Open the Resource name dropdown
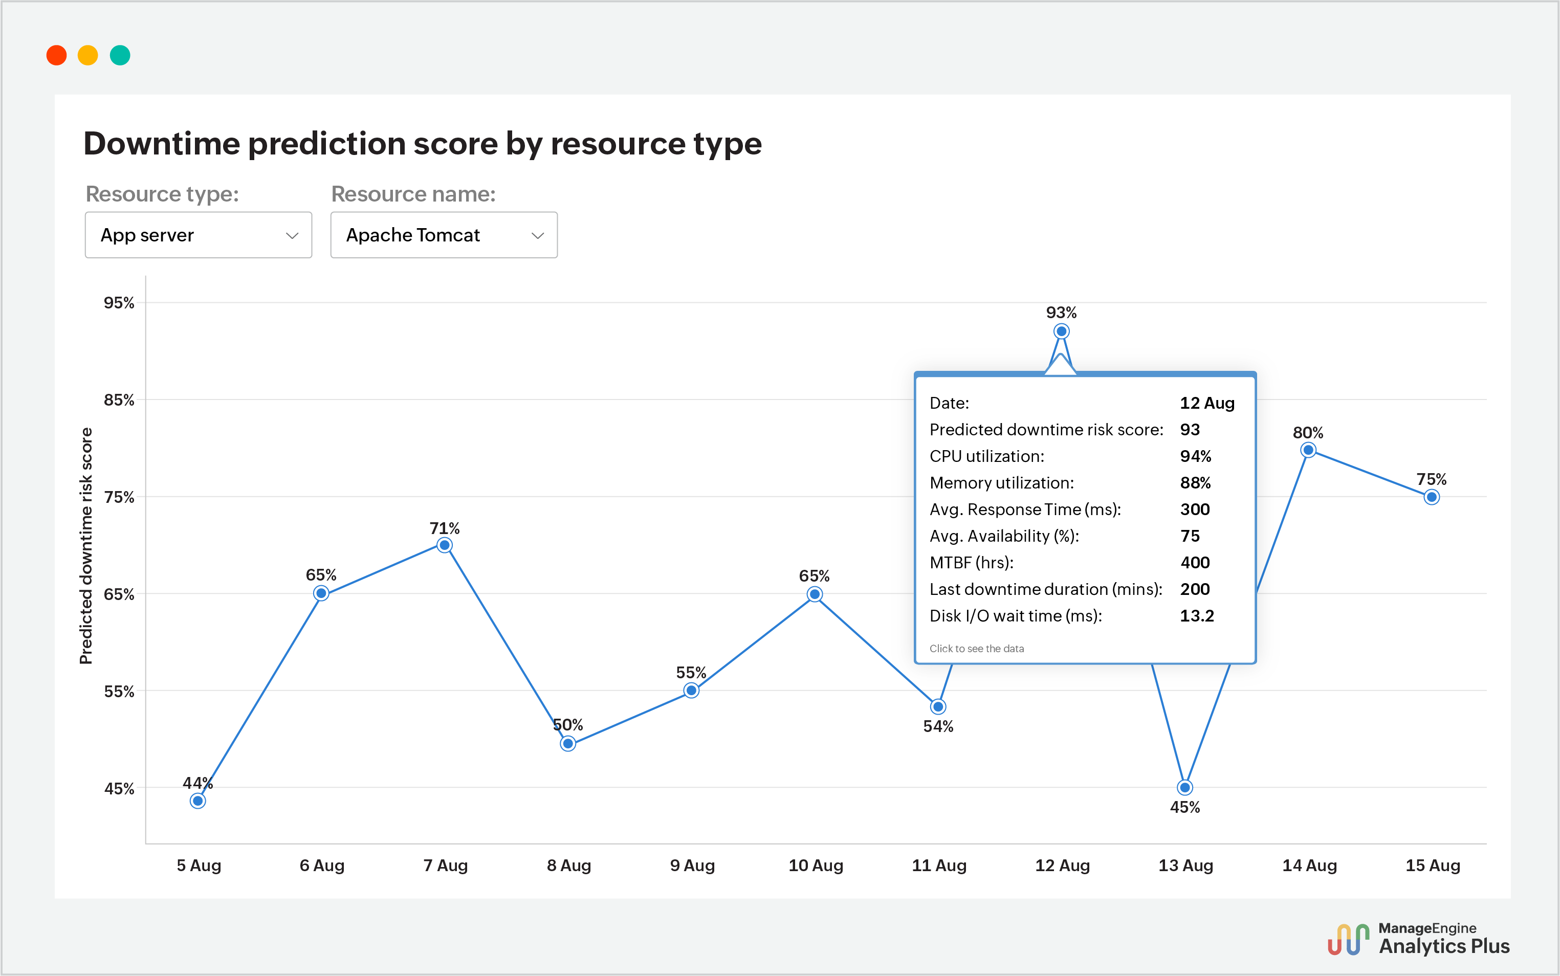This screenshot has height=976, width=1560. pyautogui.click(x=444, y=235)
